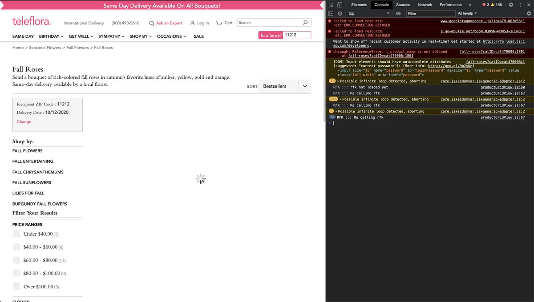Click the Home breadcrumb link

tap(18, 48)
